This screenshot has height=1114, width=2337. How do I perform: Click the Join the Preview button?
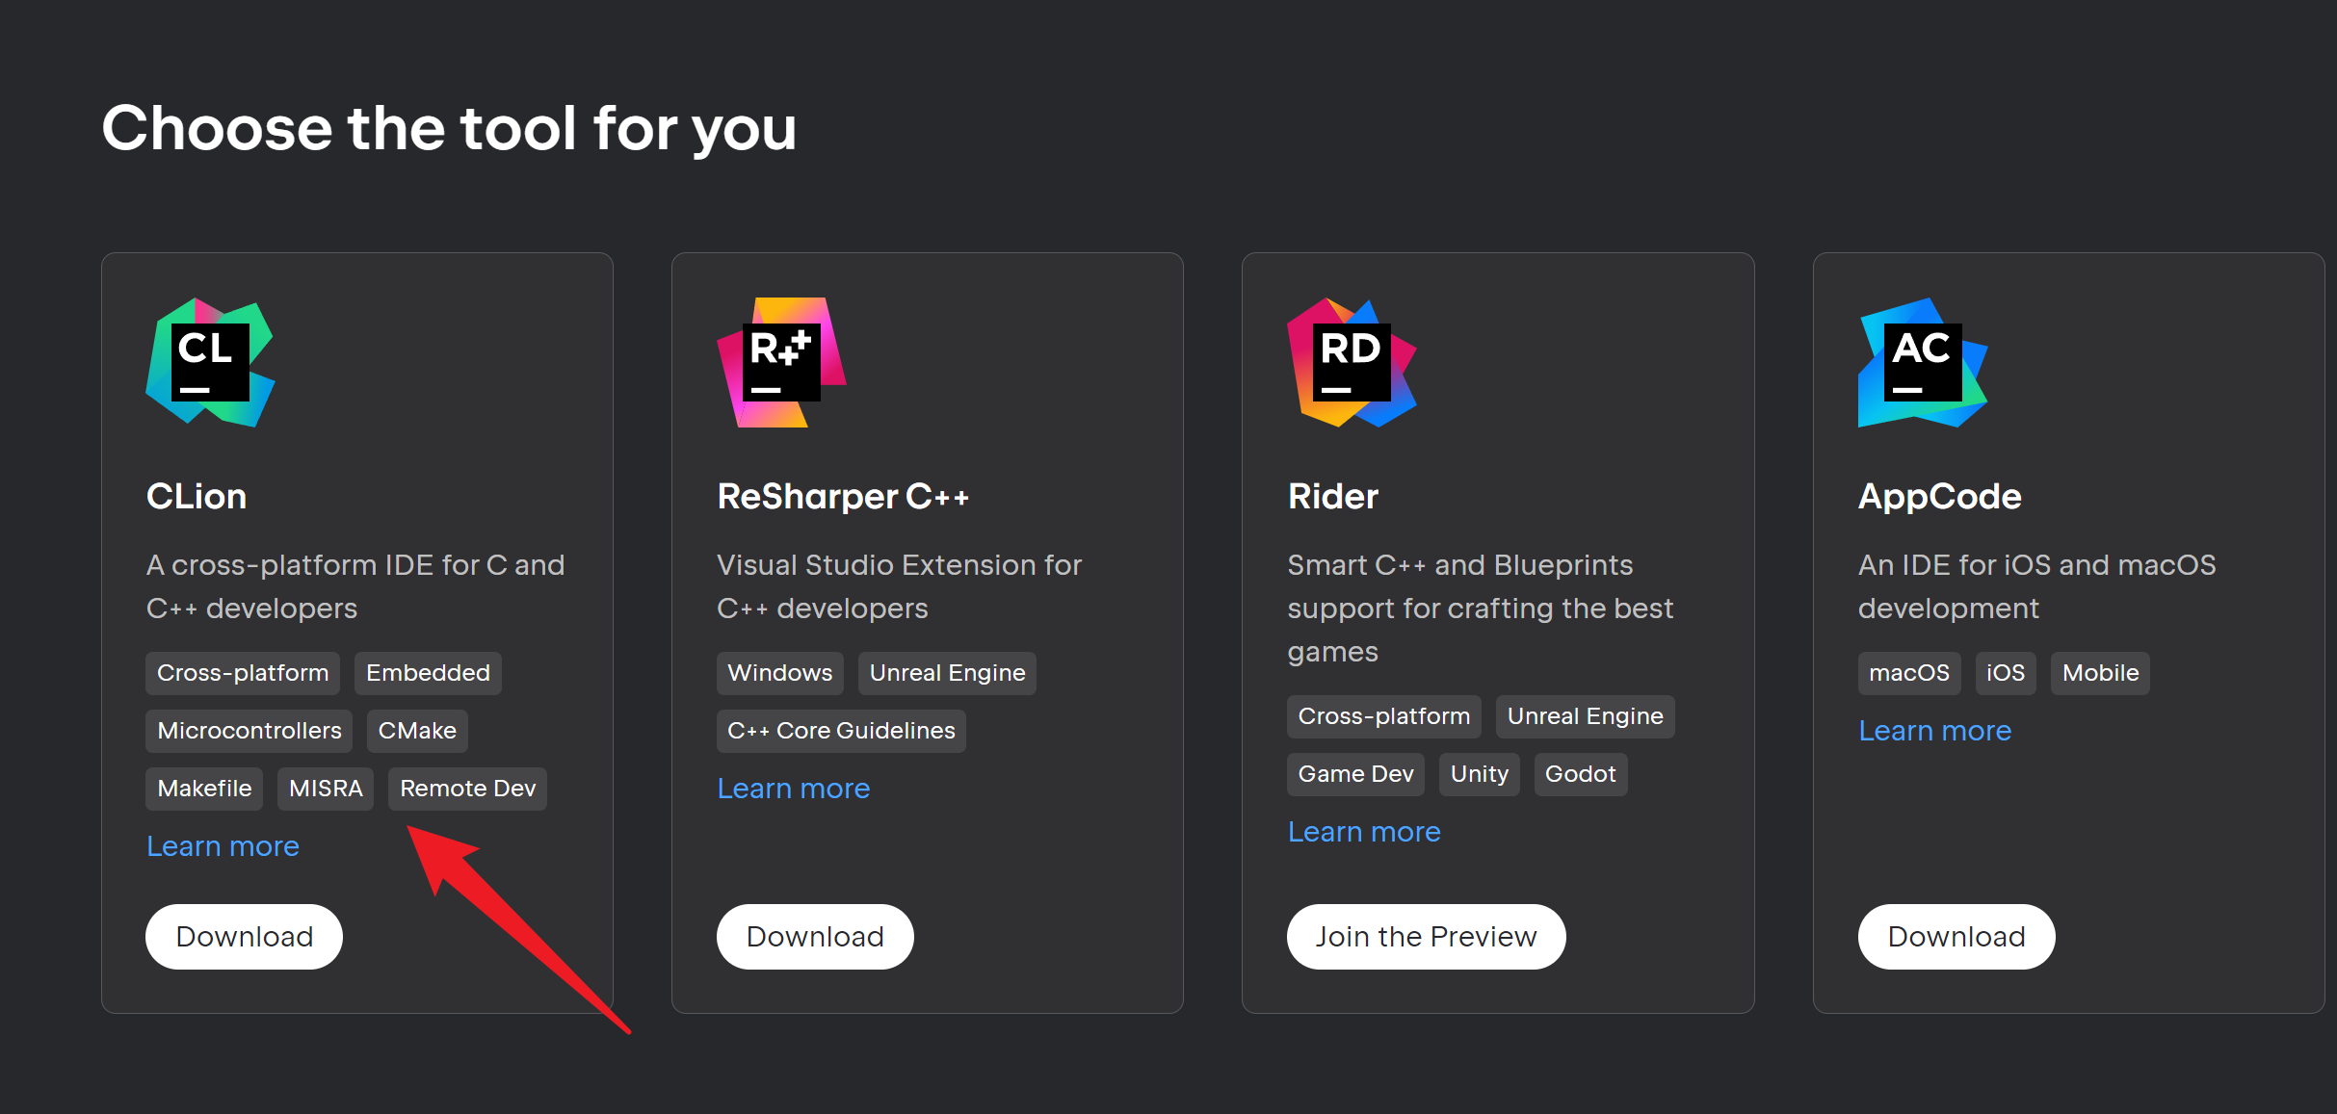(1426, 936)
